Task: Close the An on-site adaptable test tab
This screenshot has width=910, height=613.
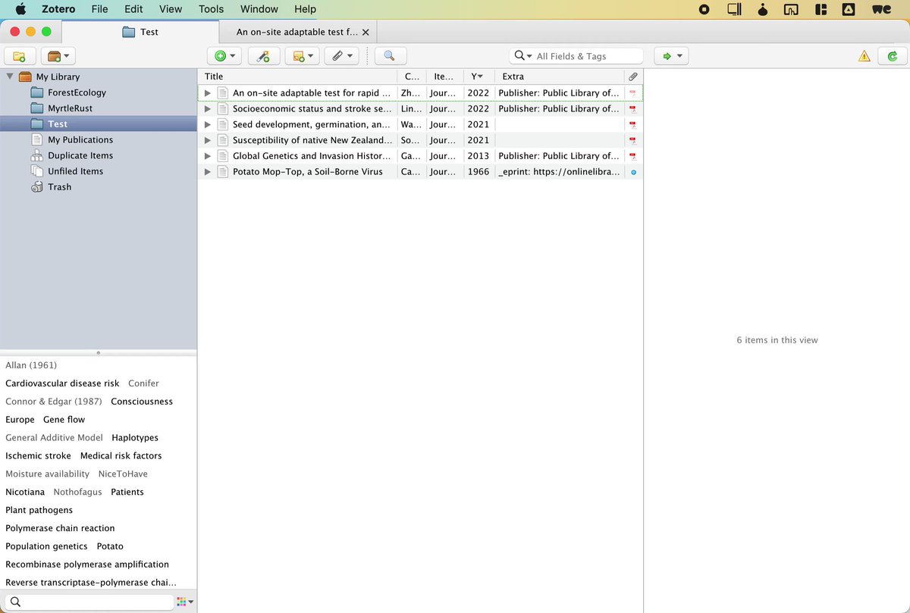Action: (366, 32)
